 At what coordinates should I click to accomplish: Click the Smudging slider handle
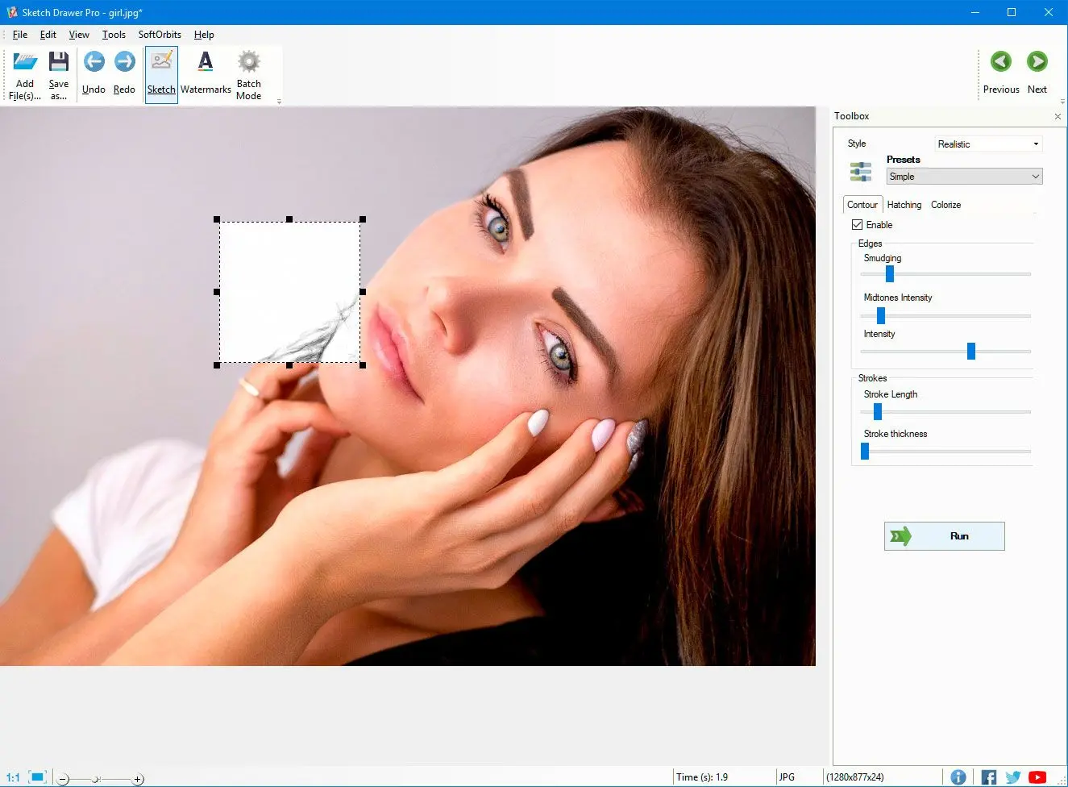(890, 274)
